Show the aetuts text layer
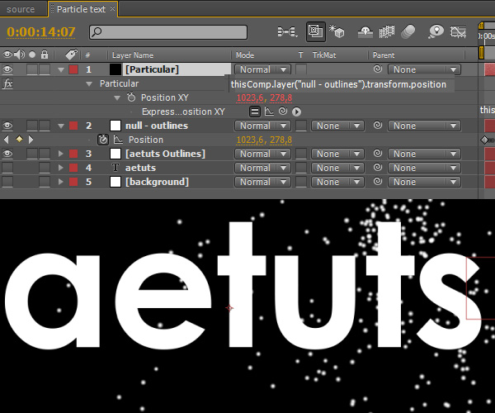495x413 pixels. (7, 168)
